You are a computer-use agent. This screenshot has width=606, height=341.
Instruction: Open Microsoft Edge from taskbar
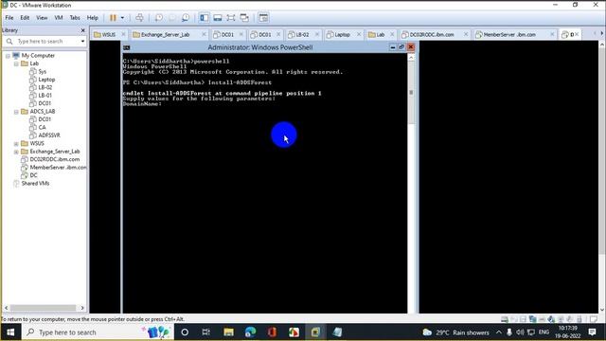[250, 332]
